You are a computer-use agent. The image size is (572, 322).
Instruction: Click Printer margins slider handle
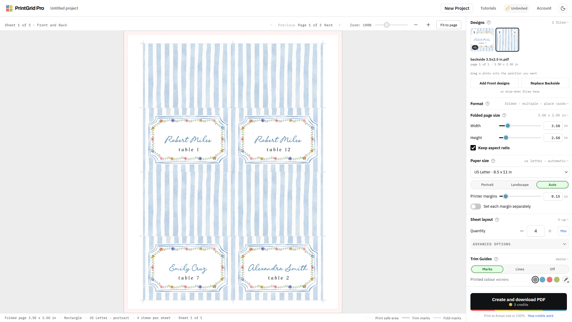505,196
